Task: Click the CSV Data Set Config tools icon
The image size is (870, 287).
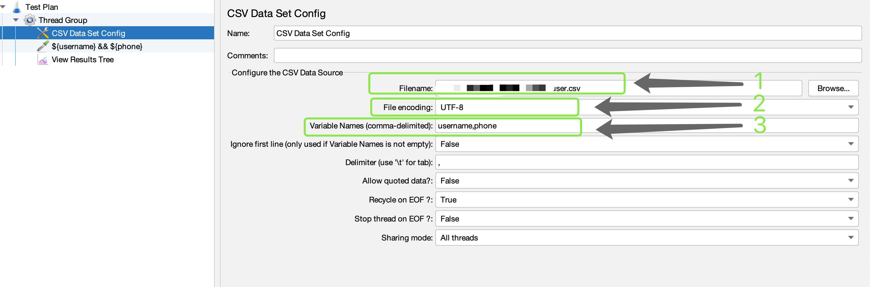Action: (43, 33)
